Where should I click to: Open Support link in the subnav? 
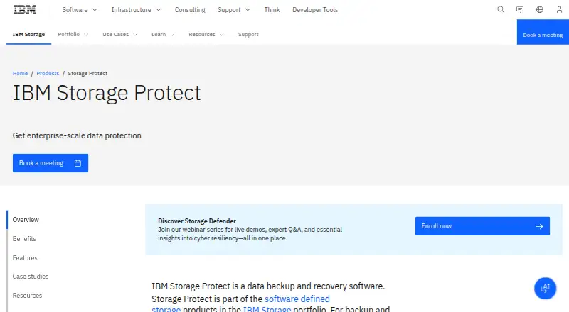[x=248, y=34]
